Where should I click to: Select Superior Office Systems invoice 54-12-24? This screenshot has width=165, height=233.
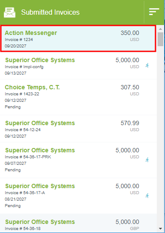[x=78, y=129]
